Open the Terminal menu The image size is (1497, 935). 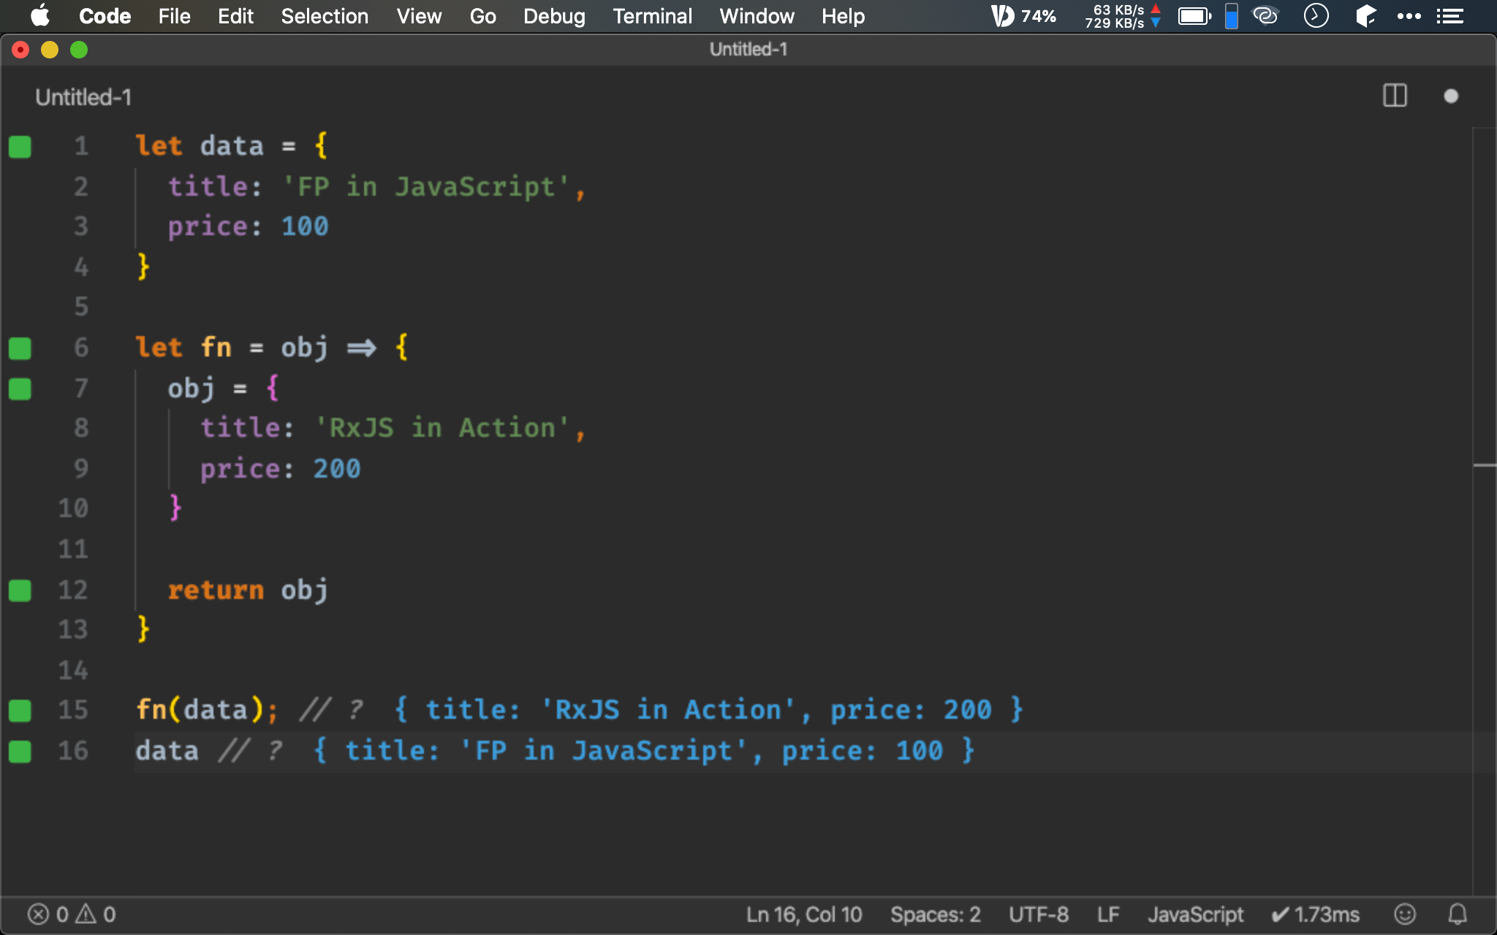652,16
